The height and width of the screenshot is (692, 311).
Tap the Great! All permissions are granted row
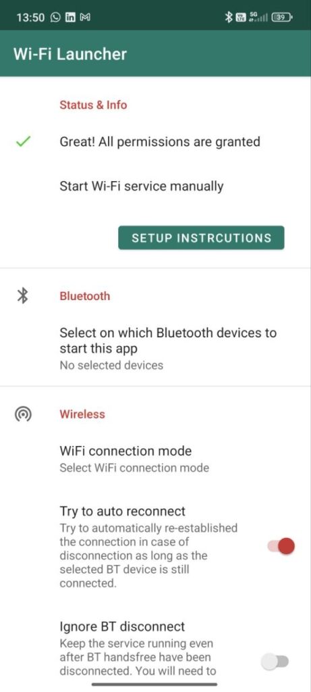(x=155, y=142)
